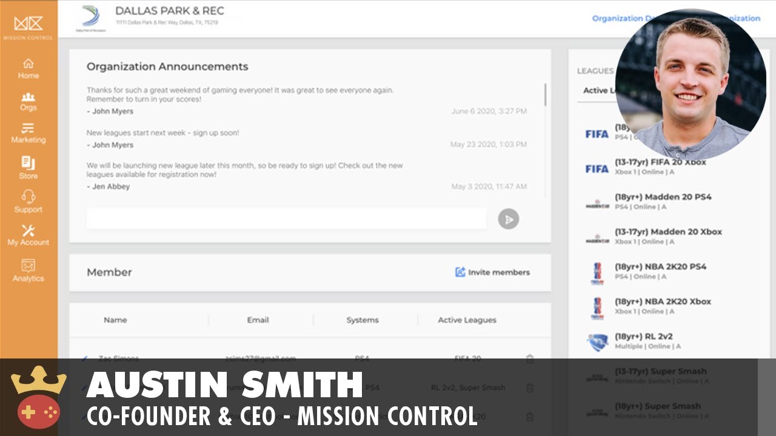Click the LEAGUES panel heading
The image size is (776, 436).
[x=595, y=71]
